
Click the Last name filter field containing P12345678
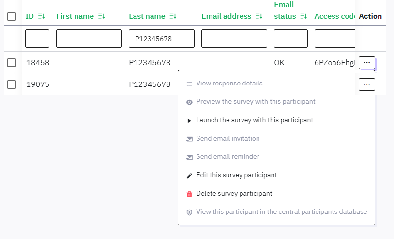(162, 39)
